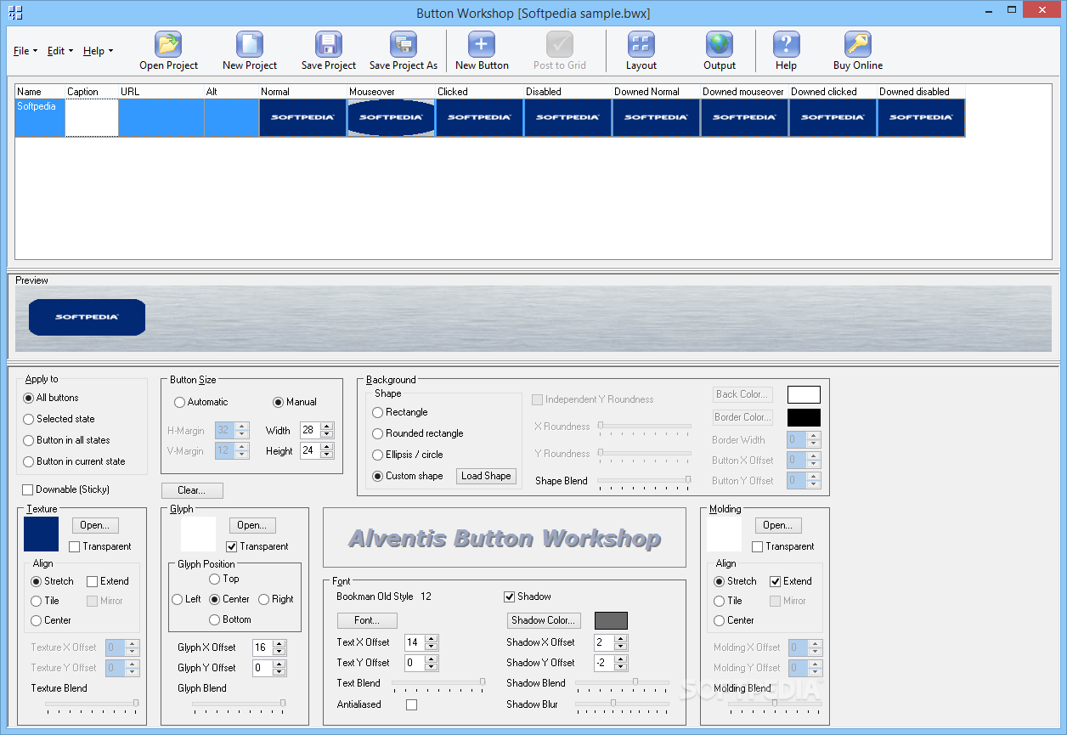1067x735 pixels.
Task: Click the Caption cell of Softpedia row
Action: click(x=92, y=117)
